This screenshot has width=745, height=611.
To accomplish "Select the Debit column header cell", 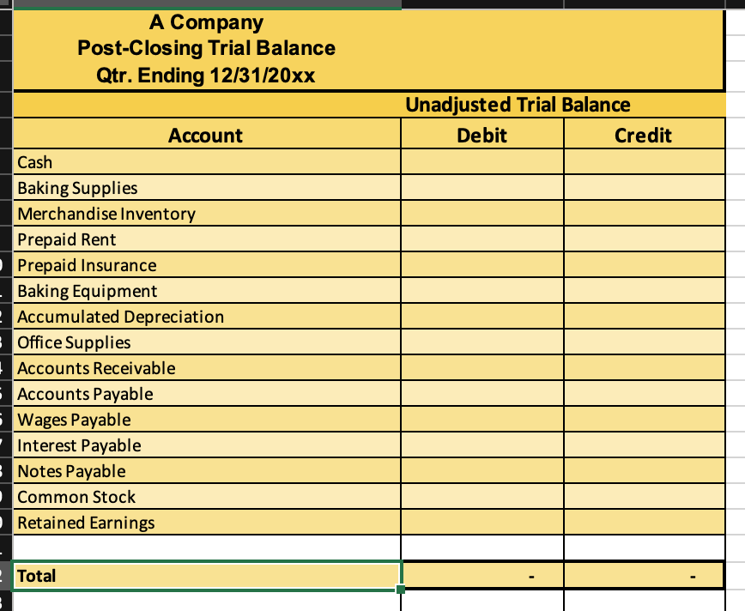I will [x=482, y=135].
